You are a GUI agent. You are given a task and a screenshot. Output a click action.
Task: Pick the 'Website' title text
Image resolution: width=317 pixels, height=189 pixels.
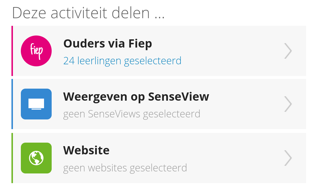[86, 150]
